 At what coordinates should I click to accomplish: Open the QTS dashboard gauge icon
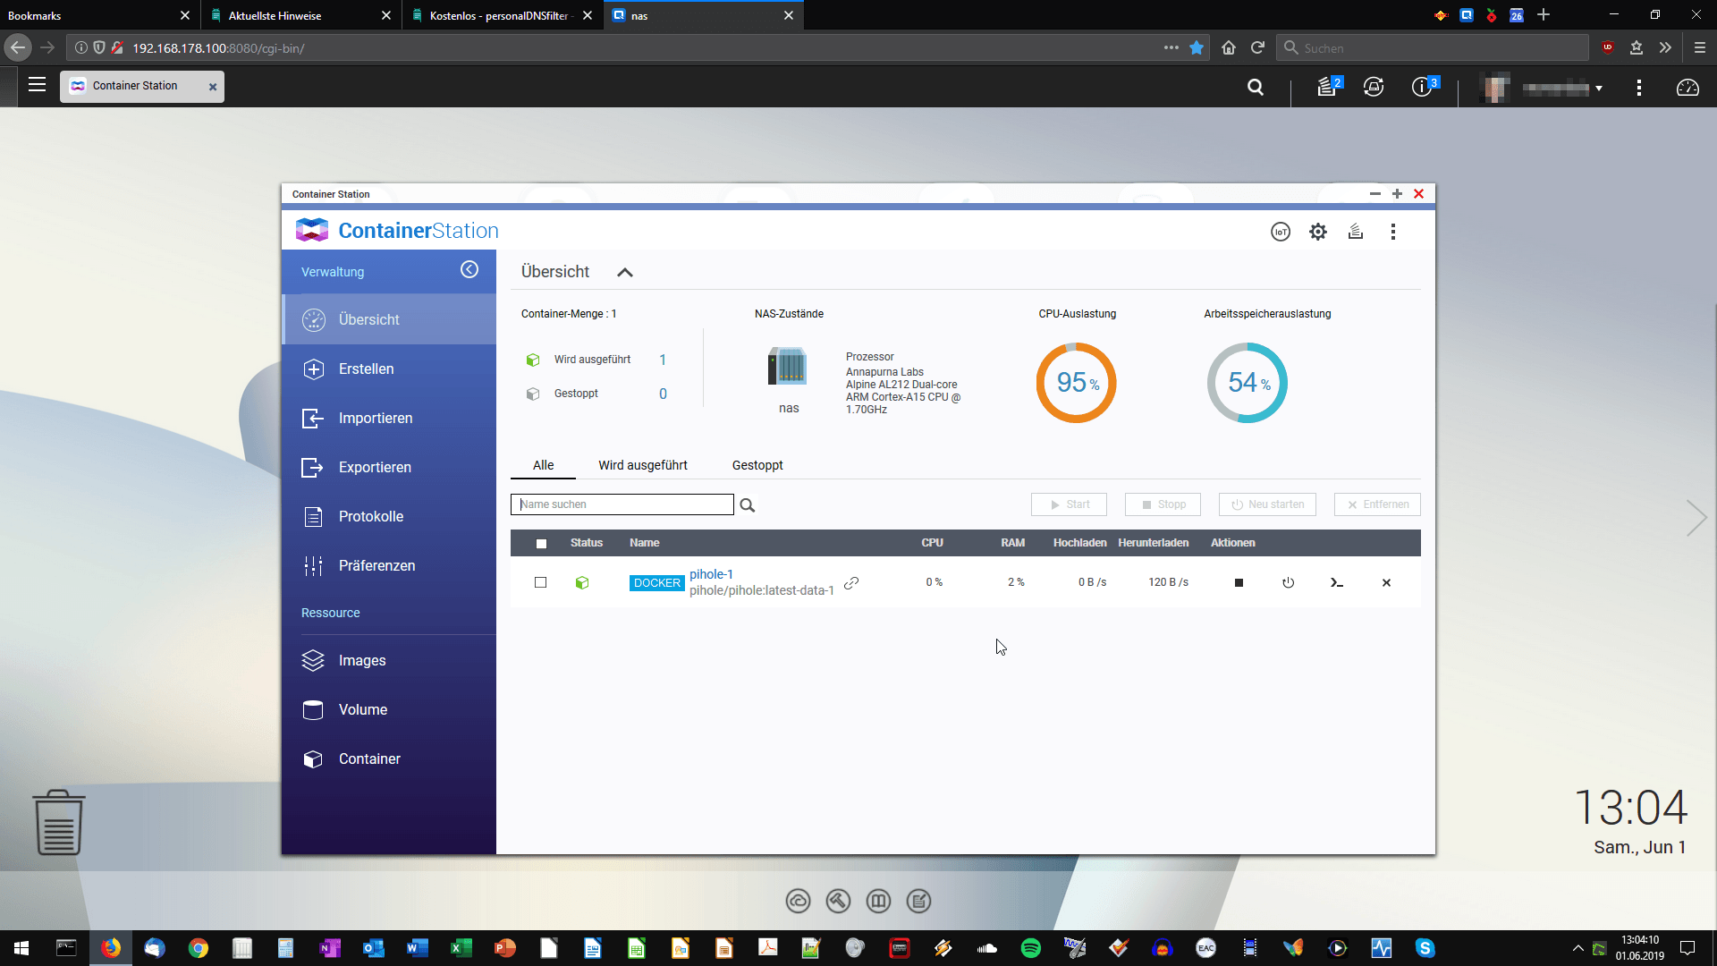1687,88
